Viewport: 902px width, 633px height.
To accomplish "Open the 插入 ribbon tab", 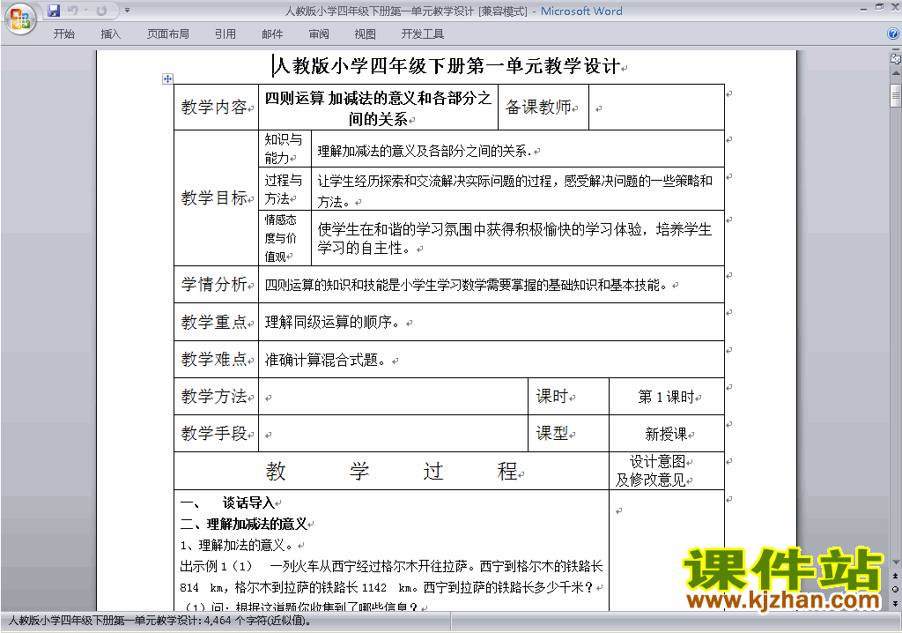I will (110, 34).
